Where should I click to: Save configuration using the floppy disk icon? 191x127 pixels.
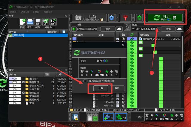point(38,22)
